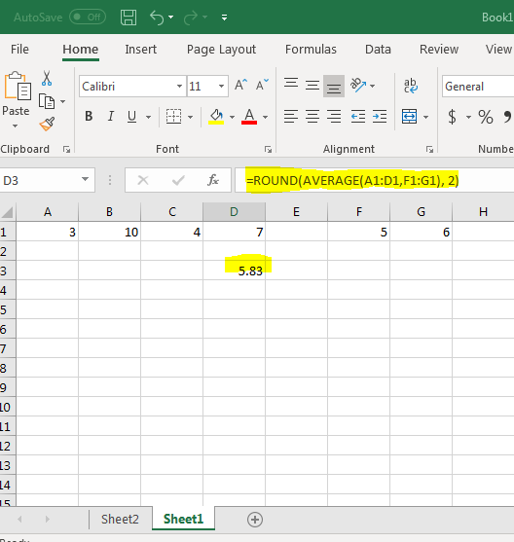
Task: Click the formula bar Cancel X
Action: [x=143, y=180]
